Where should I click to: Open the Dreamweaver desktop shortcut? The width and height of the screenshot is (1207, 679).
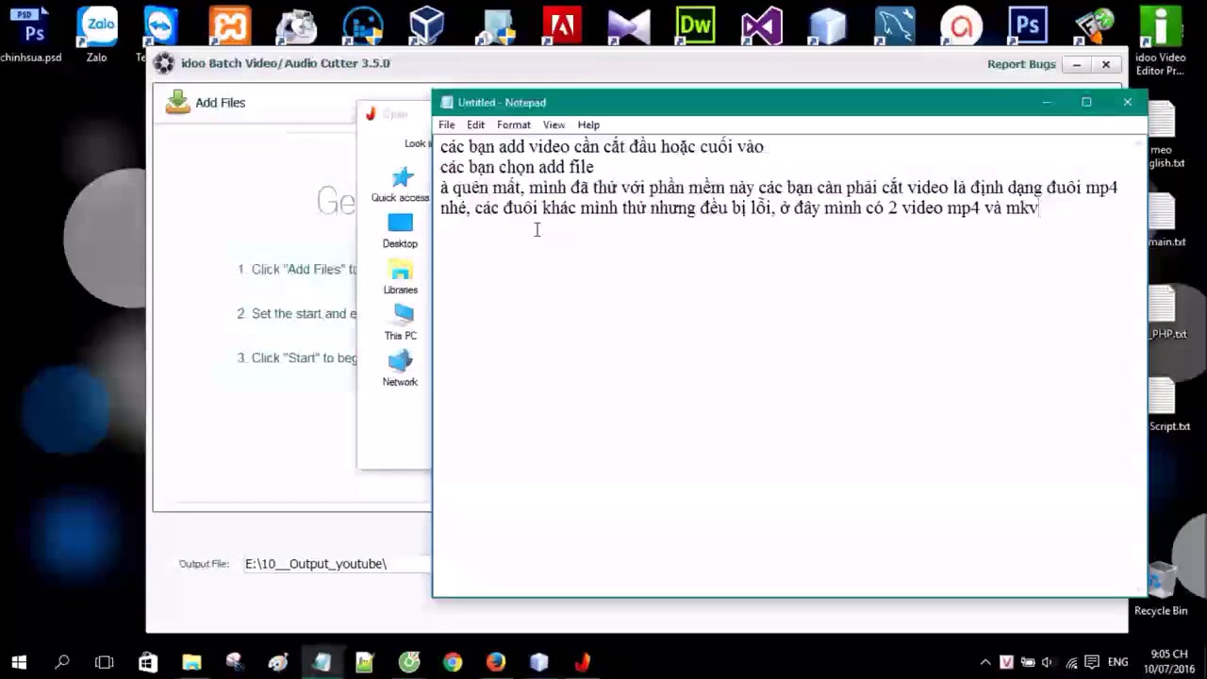pos(695,26)
